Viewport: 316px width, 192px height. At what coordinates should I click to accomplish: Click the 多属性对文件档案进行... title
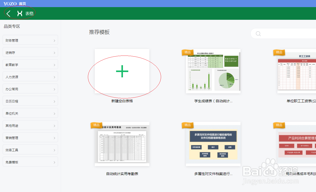pos(213,174)
